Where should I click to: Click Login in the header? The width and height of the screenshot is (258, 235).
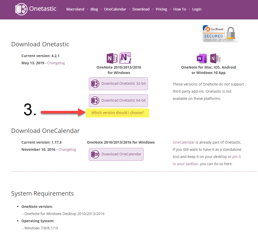click(197, 9)
